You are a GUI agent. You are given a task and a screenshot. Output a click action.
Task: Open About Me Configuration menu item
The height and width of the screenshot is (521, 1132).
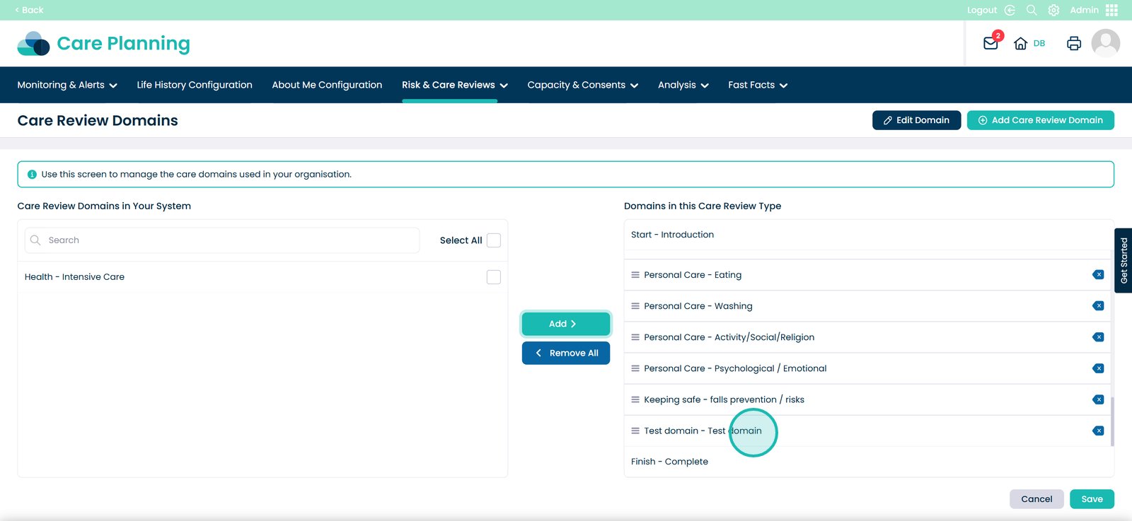(x=327, y=85)
